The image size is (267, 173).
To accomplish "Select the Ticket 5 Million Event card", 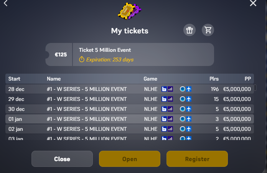I will [x=130, y=54].
